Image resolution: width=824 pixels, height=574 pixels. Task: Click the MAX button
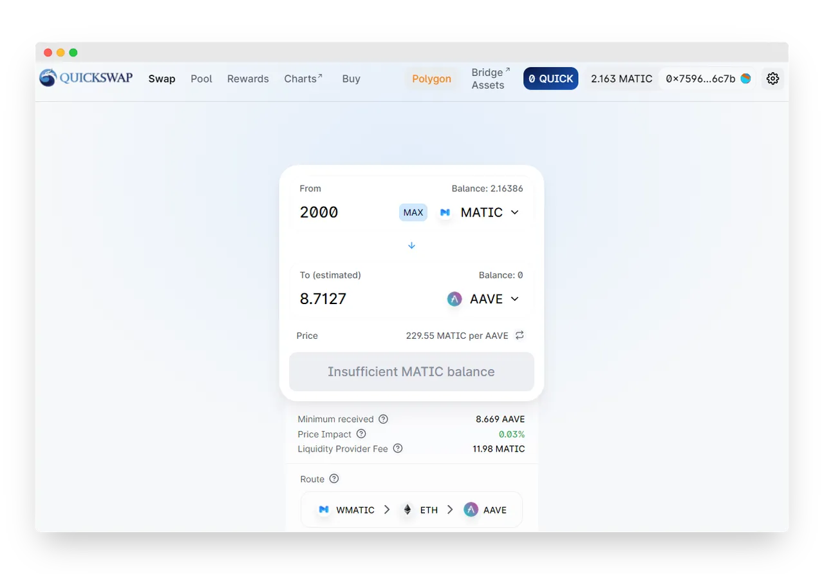(x=413, y=212)
